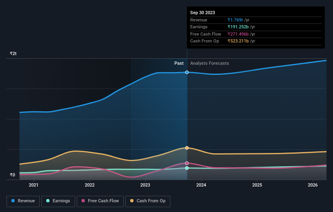
Task: Click the 2023 x-axis label
Action: point(145,185)
